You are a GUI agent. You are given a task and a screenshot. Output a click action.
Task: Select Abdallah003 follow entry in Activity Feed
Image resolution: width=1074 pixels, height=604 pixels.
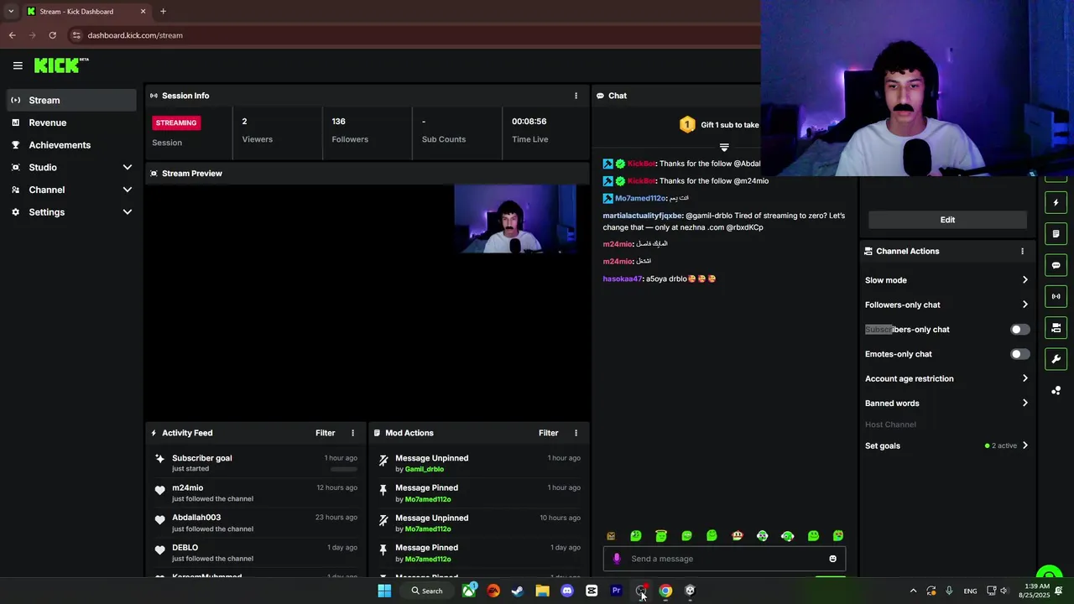coord(256,523)
